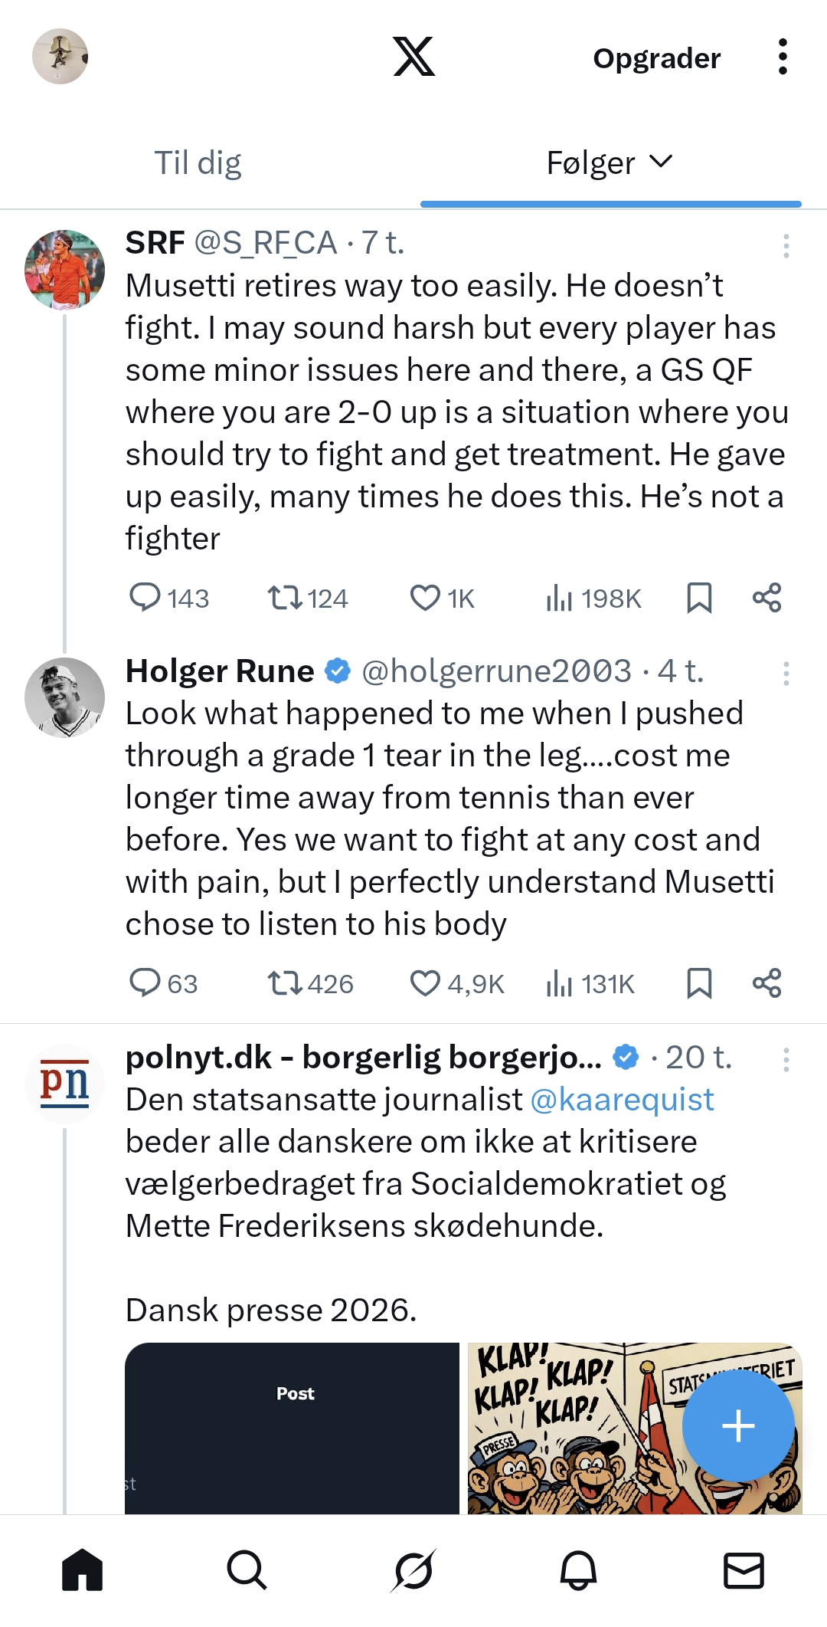Viewport: 827px width, 1627px height.
Task: Repost the SRF Musetti post
Action: click(x=286, y=598)
